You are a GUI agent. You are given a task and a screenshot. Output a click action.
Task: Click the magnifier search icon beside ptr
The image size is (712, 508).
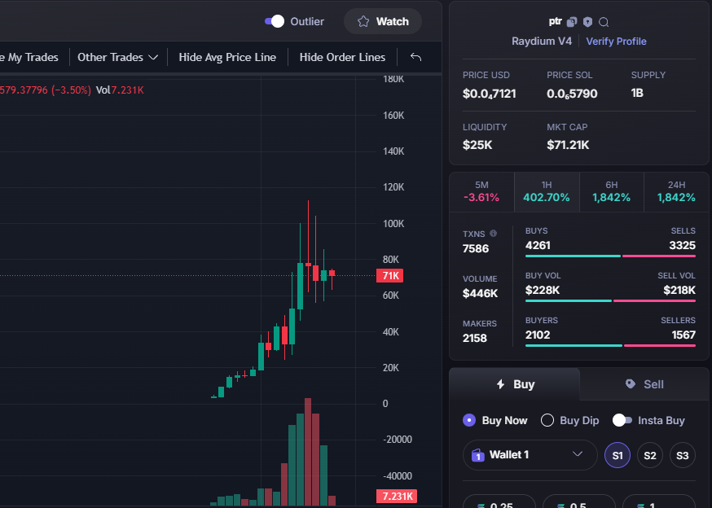604,22
